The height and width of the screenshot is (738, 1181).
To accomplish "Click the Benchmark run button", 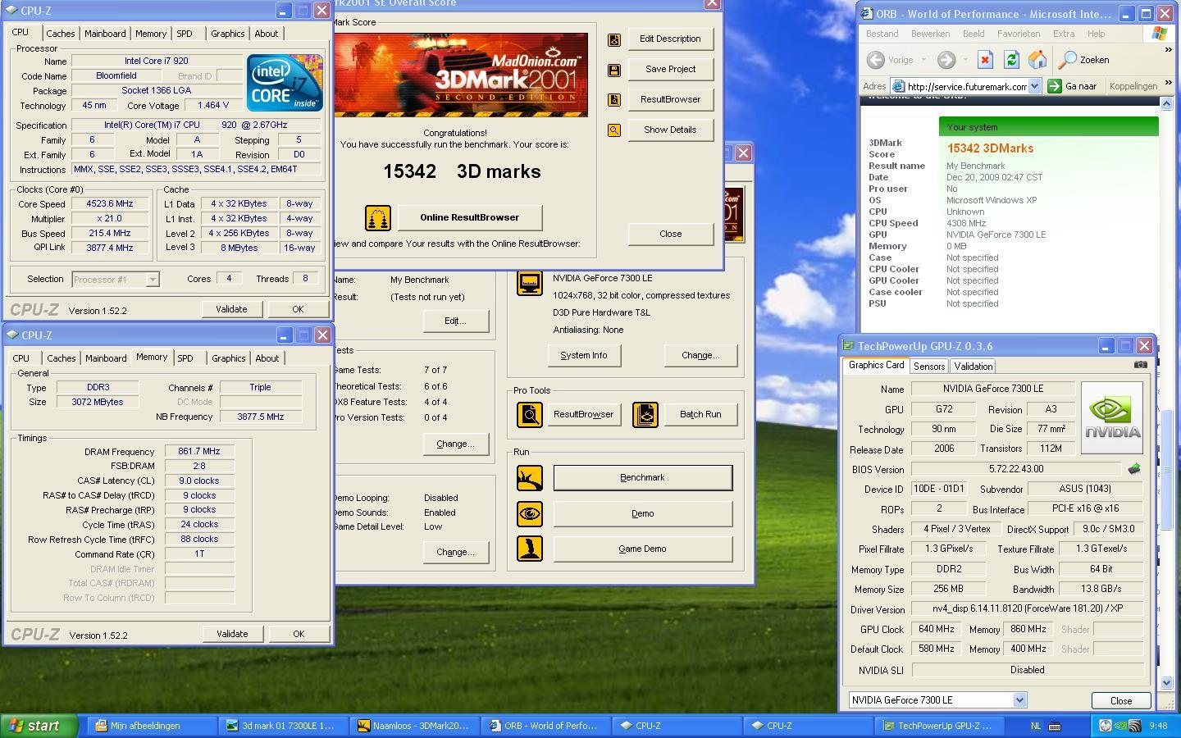I will 642,478.
